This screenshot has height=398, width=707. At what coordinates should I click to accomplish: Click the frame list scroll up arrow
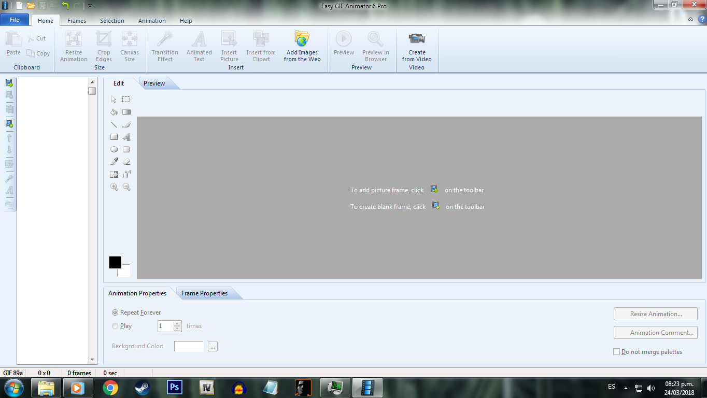coord(93,82)
